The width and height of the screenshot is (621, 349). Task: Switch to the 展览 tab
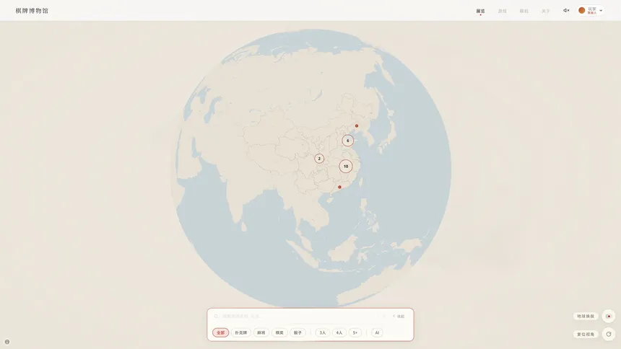tap(480, 11)
